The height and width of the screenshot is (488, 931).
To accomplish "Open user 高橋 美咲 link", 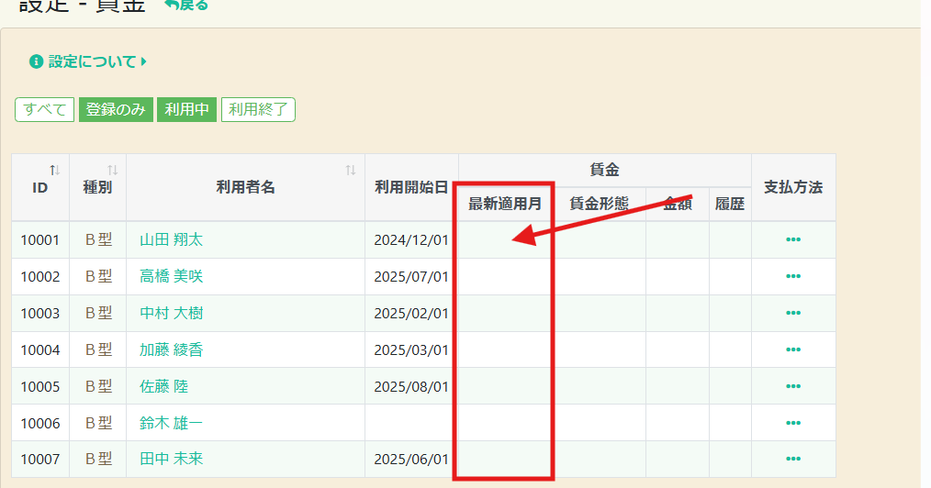I will pos(171,276).
